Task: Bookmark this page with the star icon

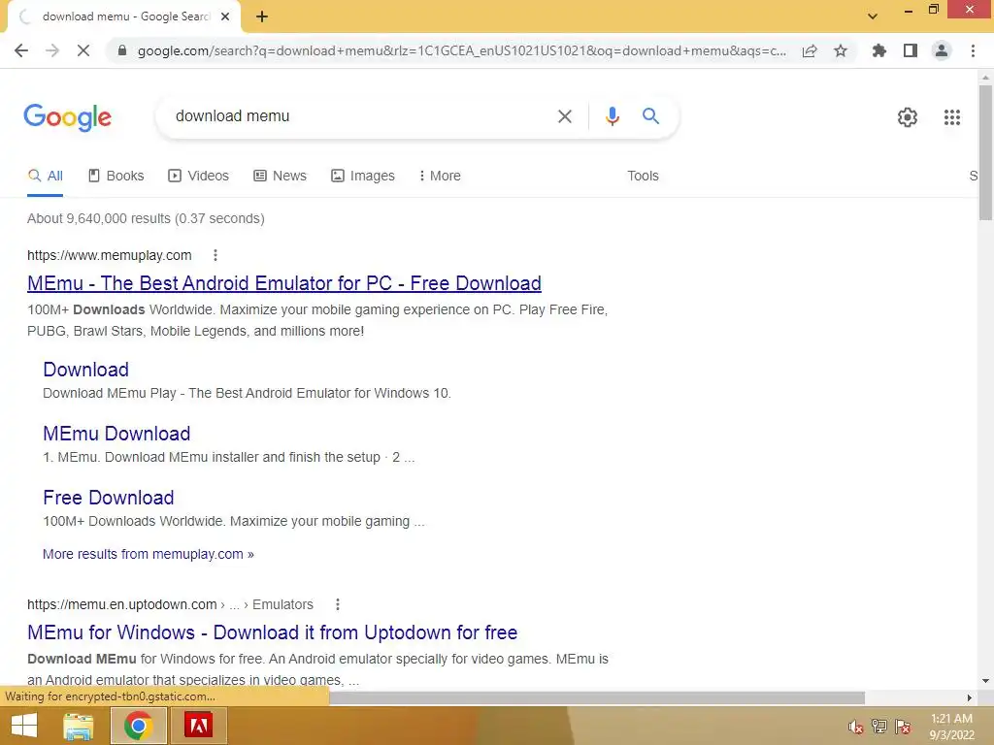Action: 841,50
